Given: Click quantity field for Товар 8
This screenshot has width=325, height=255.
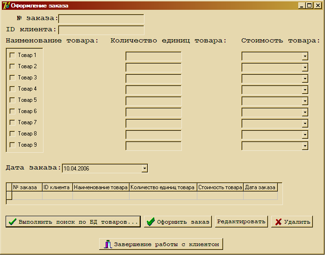Looking at the screenshot, I should (x=153, y=135).
